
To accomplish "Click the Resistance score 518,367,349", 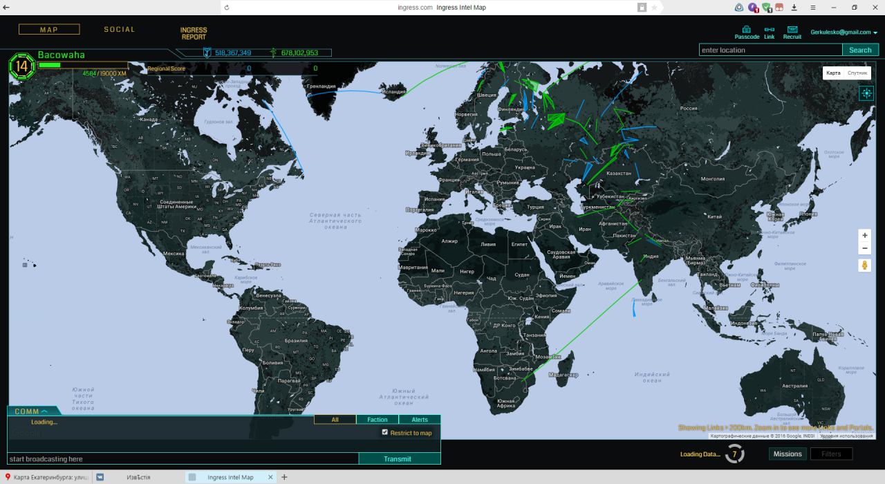I will pyautogui.click(x=233, y=53).
